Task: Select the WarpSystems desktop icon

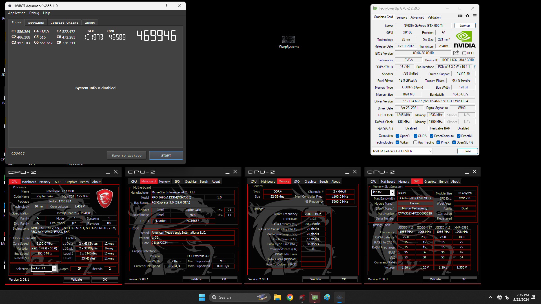Action: 289,42
